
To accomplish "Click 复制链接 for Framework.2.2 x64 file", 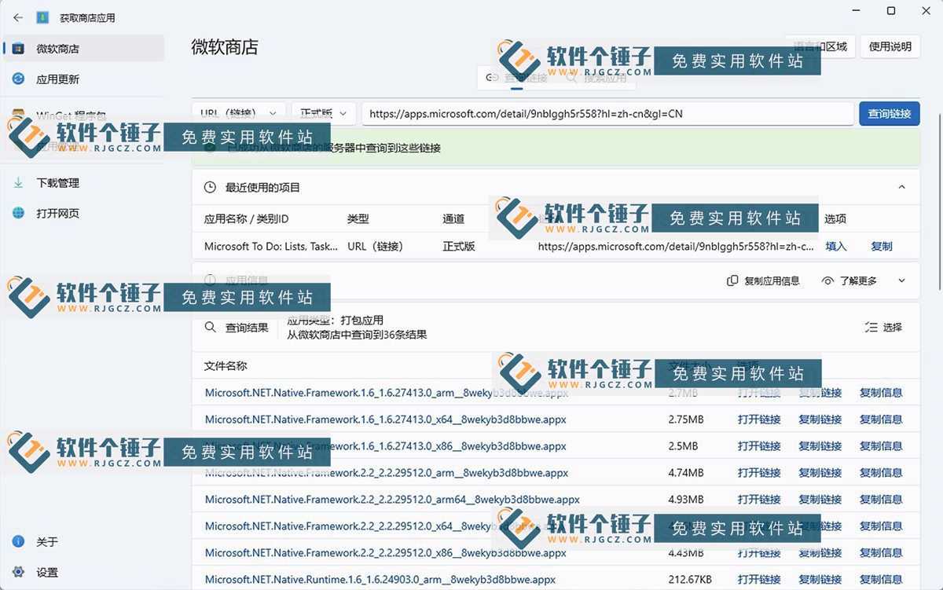I will tap(820, 526).
